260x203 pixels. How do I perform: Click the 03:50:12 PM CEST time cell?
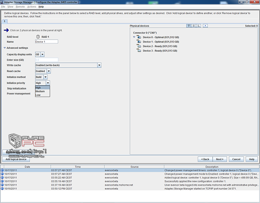click(x=61, y=188)
